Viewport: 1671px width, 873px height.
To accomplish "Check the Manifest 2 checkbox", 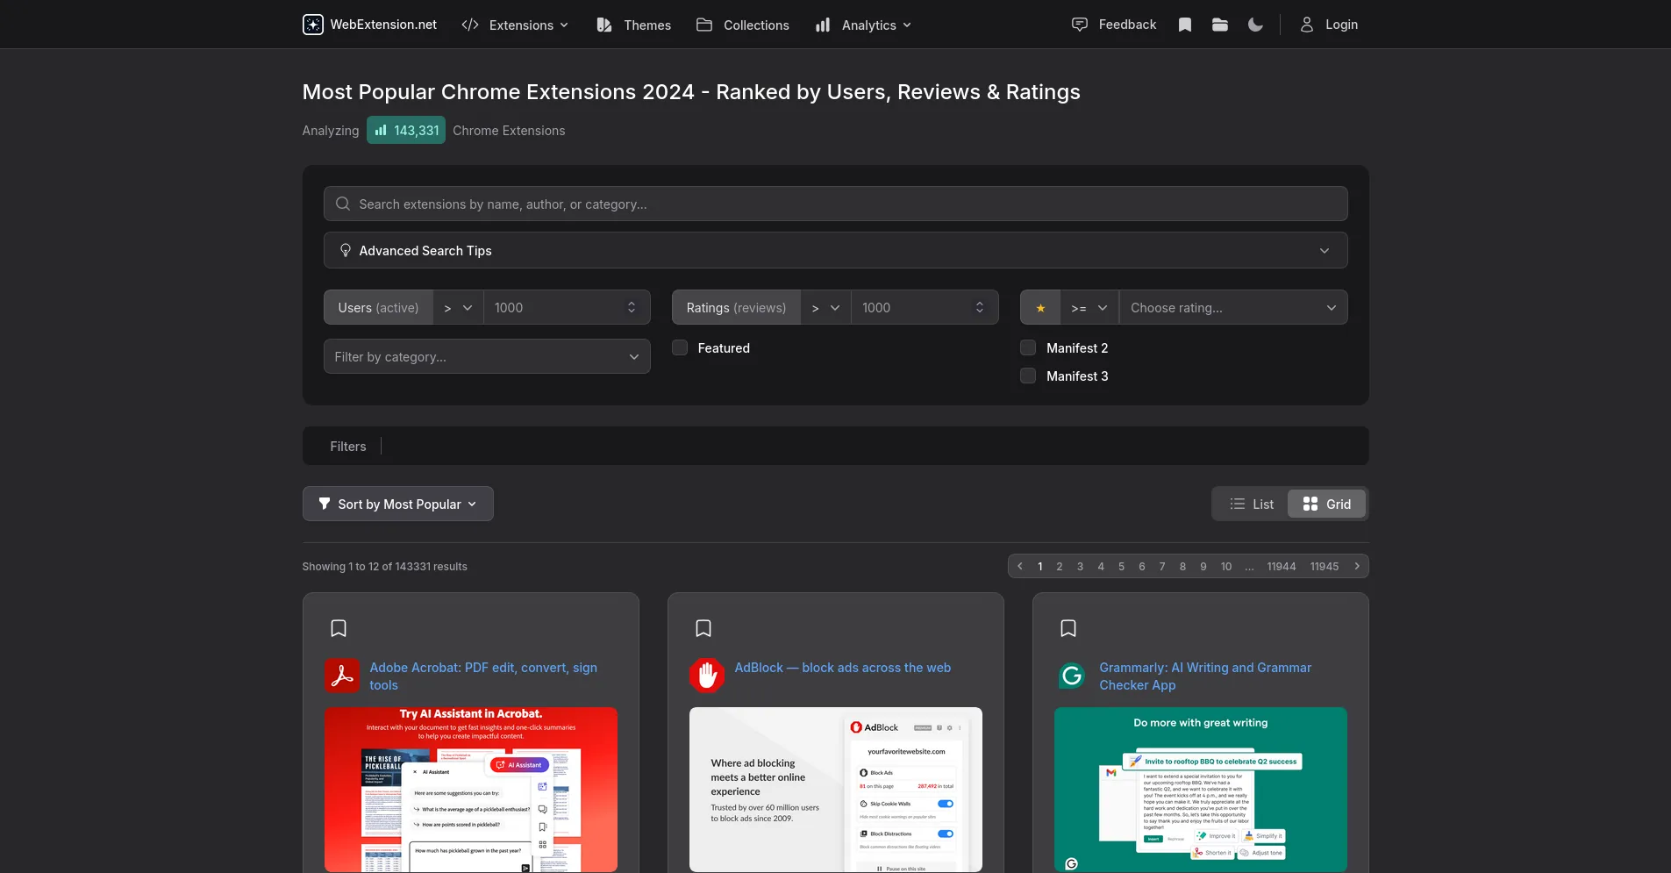I will click(x=1026, y=347).
